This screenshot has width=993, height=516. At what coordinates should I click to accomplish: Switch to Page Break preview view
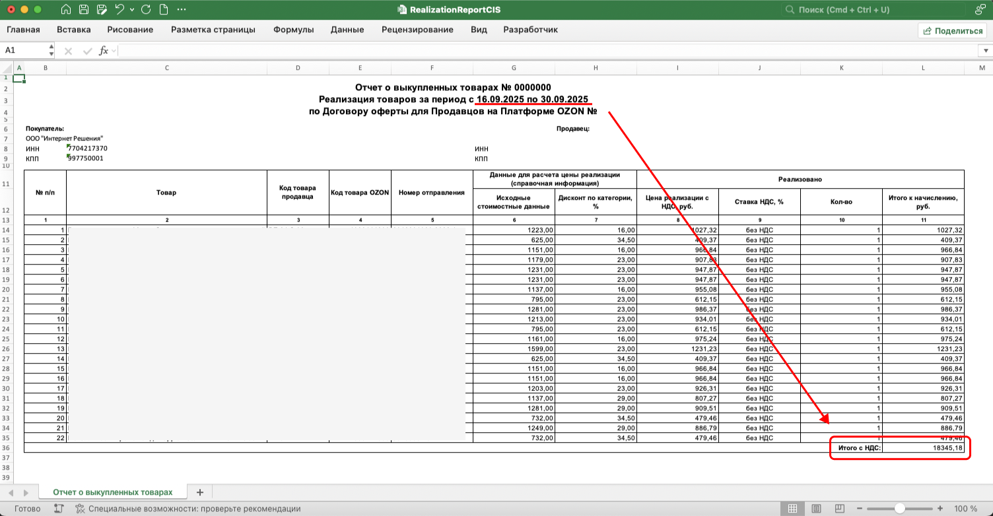click(839, 509)
